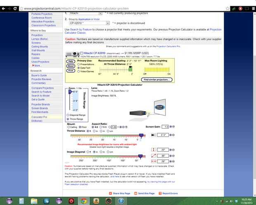Click the green leaf extension icon
The height and width of the screenshot is (205, 256).
(x=234, y=9)
